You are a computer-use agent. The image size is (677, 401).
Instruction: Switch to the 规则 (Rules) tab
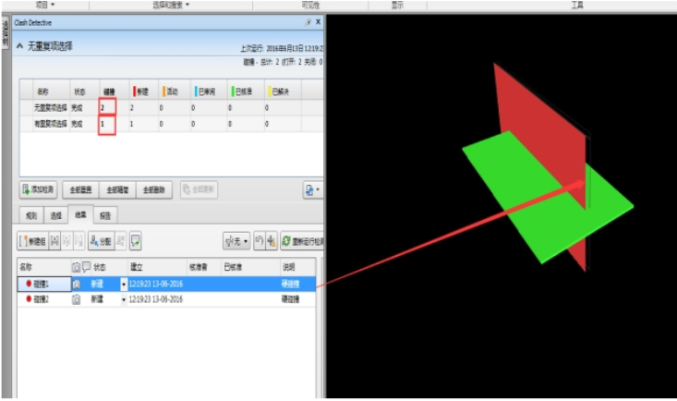pos(30,214)
